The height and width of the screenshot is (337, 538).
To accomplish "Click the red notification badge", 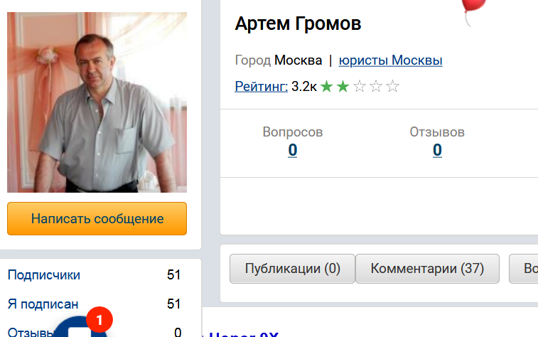I will pyautogui.click(x=99, y=317).
